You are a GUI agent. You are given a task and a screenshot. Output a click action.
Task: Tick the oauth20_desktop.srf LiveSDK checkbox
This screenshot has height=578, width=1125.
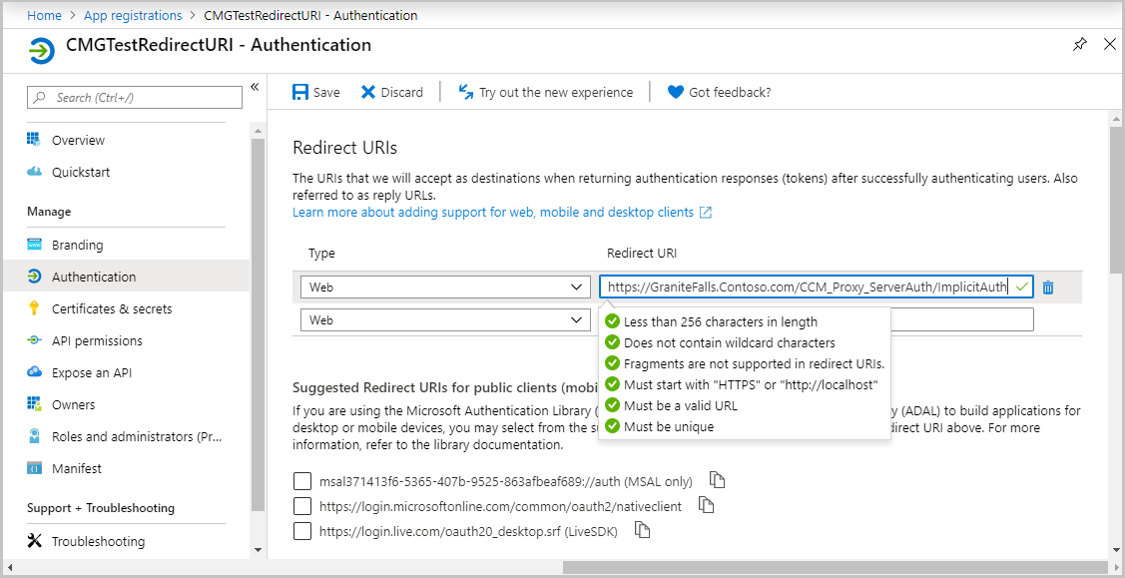[302, 531]
